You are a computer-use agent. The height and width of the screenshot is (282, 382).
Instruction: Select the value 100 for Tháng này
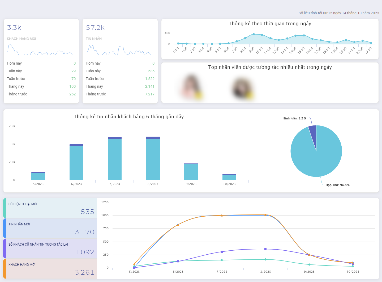click(x=72, y=86)
